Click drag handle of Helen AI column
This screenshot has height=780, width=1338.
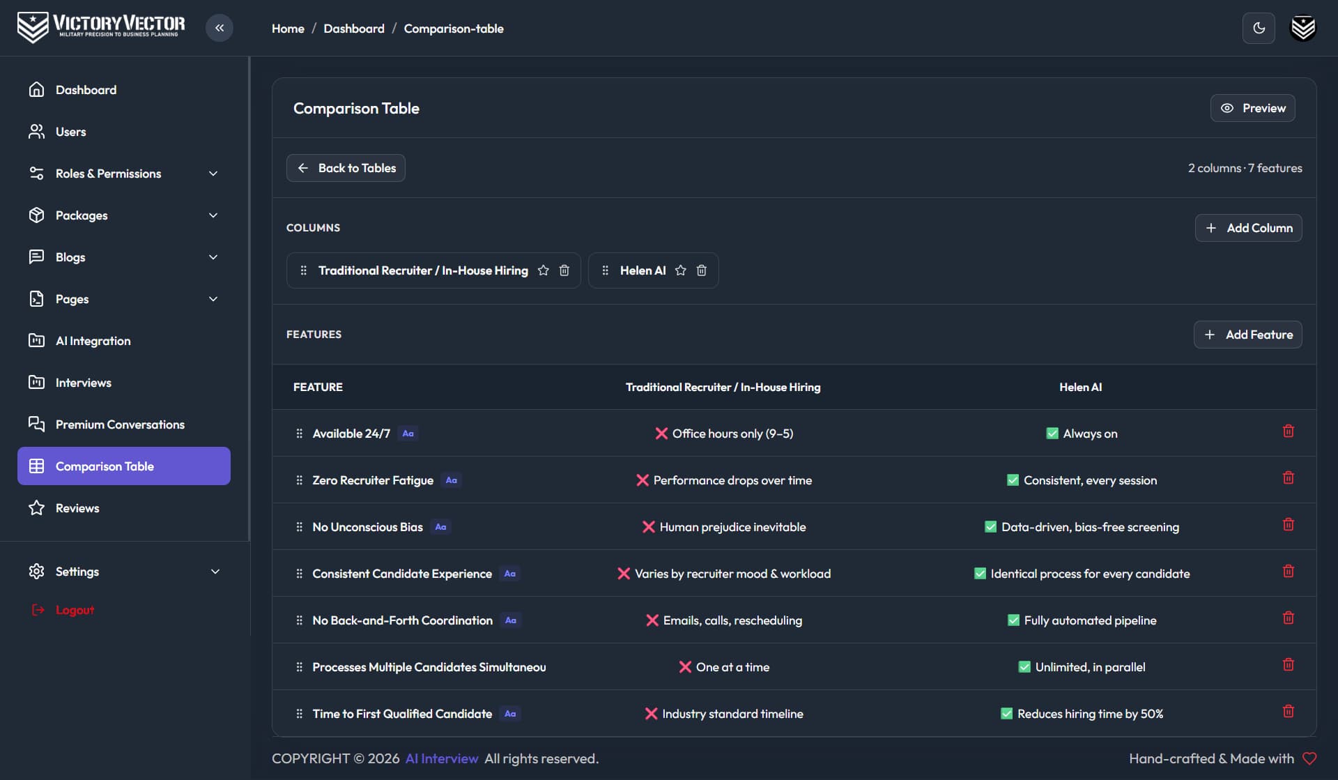coord(605,270)
